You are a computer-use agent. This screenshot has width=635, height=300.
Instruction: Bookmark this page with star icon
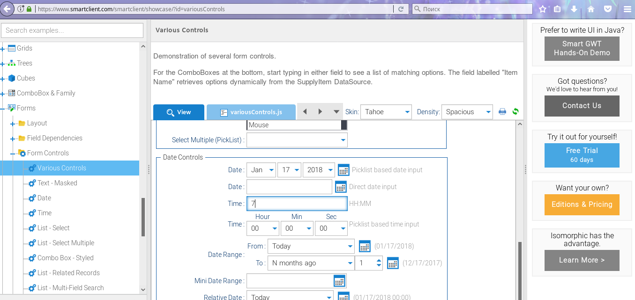pyautogui.click(x=543, y=9)
